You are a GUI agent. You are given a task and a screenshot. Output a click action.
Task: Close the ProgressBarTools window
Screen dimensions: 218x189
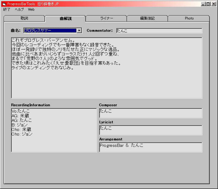(213, 4)
